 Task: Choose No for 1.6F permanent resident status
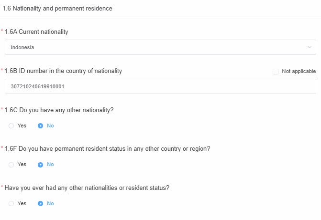(x=41, y=164)
